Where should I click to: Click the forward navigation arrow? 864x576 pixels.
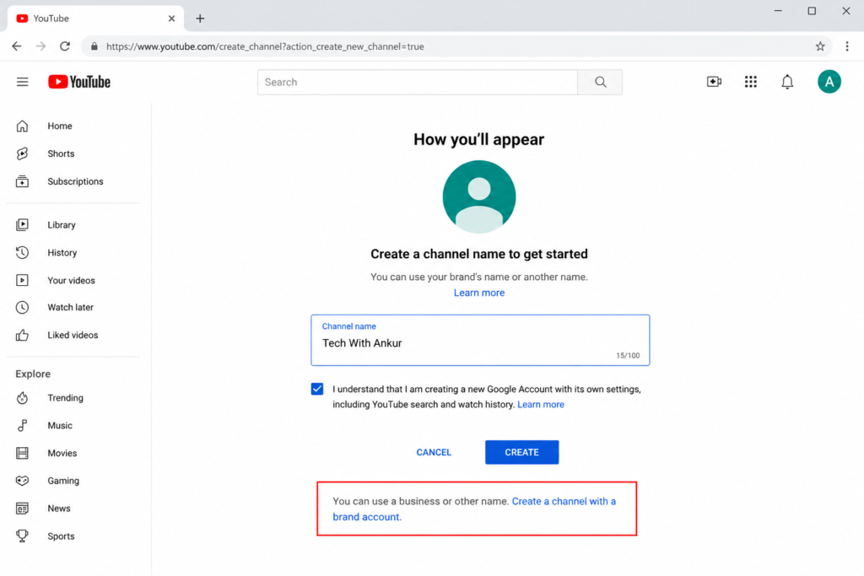[x=40, y=46]
